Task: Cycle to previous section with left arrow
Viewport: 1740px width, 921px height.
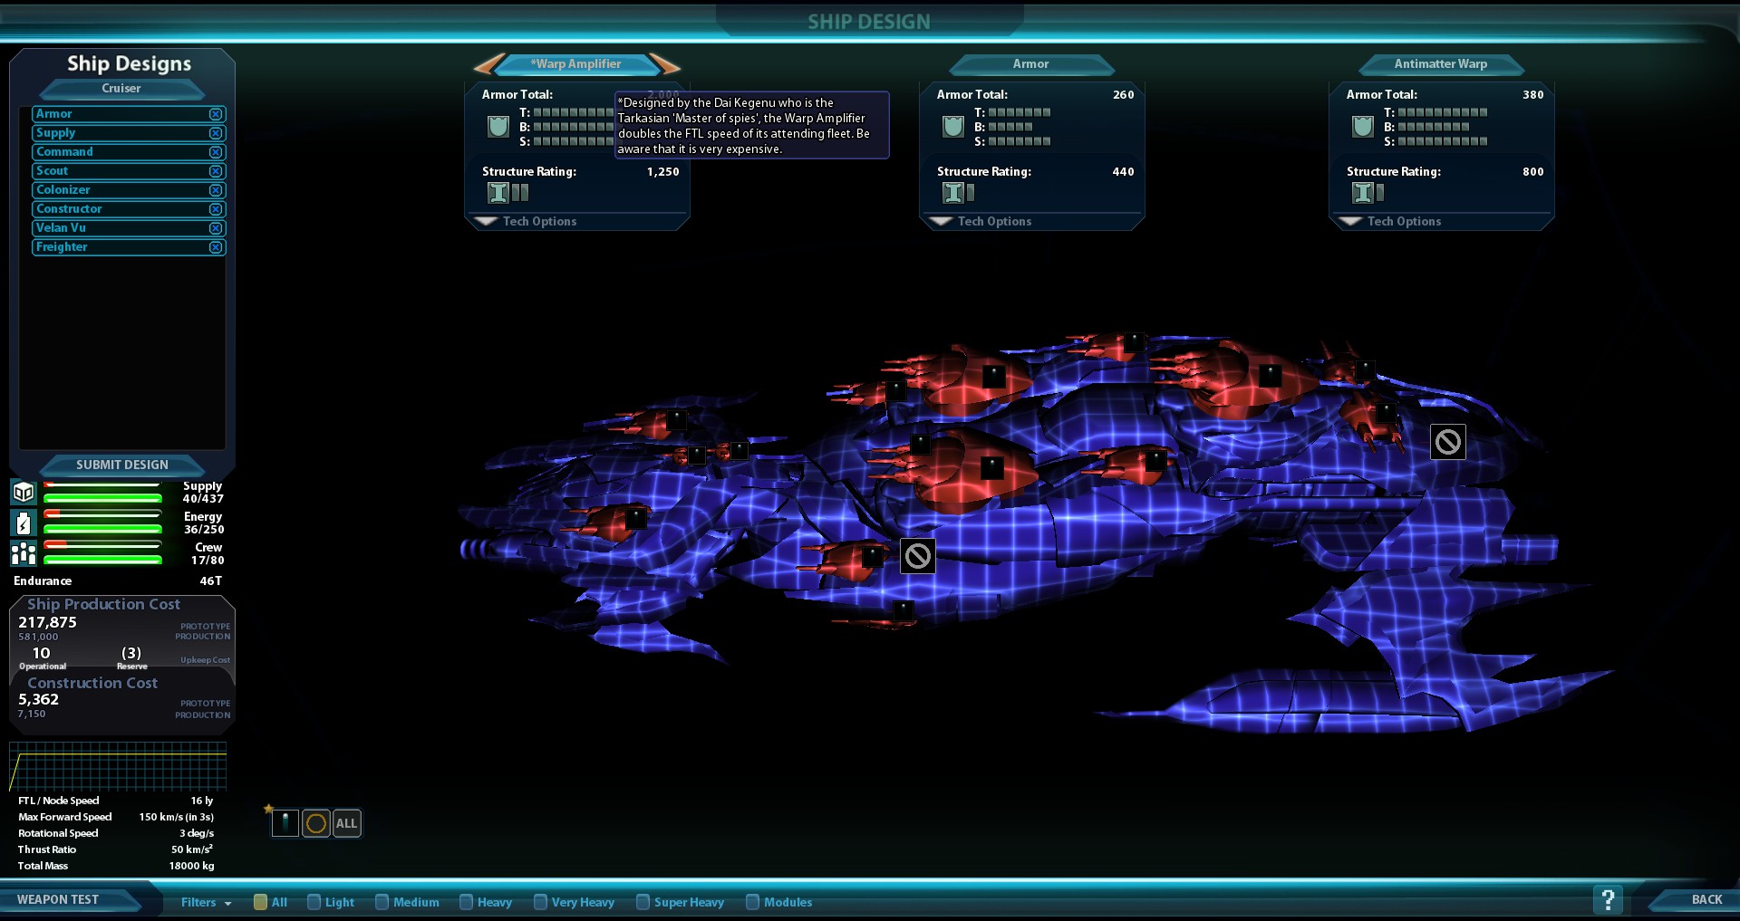Action: pos(489,64)
